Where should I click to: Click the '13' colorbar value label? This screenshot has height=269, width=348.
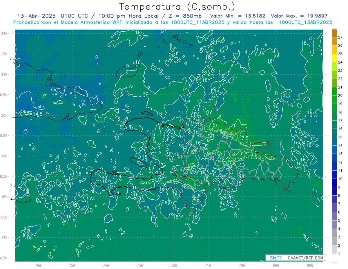point(340,154)
